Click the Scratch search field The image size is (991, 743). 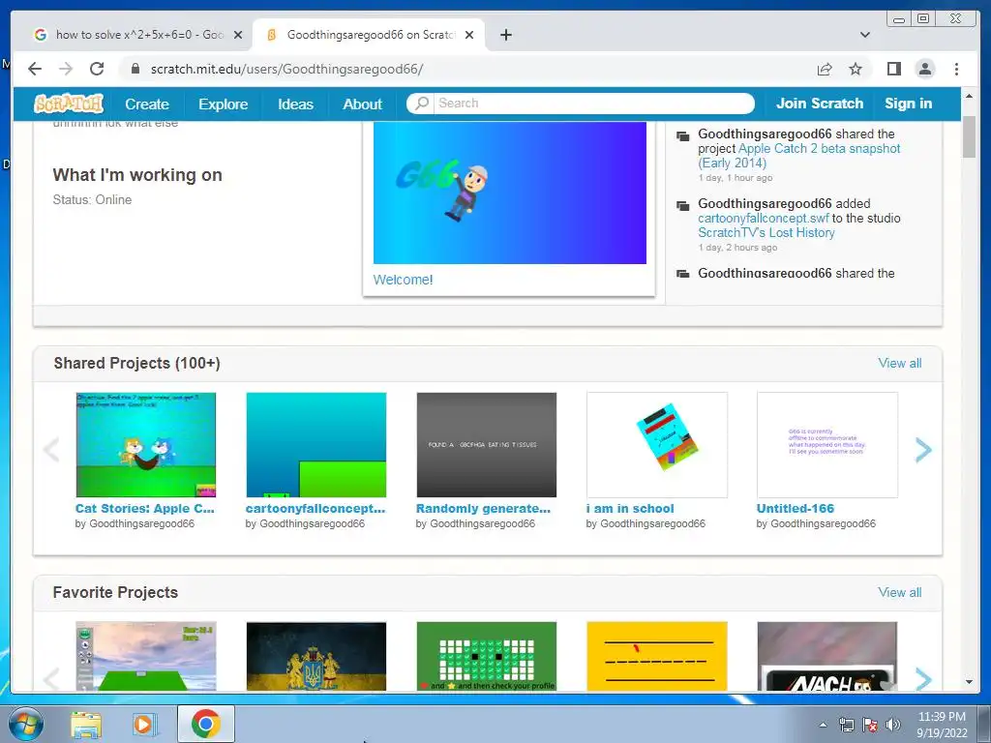(x=593, y=103)
